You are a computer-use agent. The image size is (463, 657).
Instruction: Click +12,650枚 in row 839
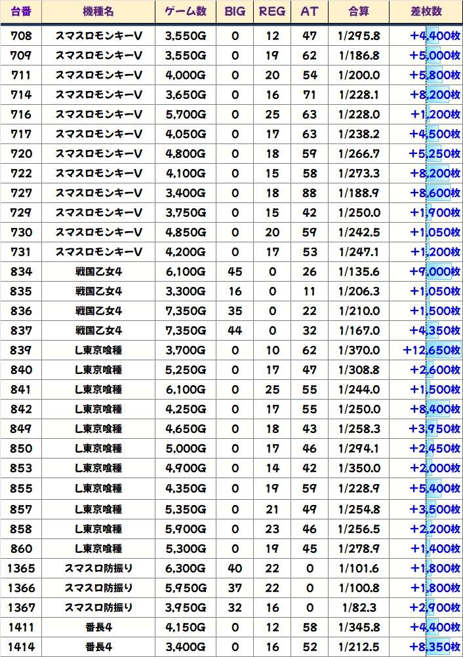tap(432, 350)
